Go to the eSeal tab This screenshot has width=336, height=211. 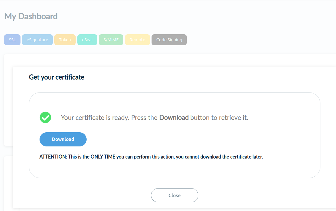click(x=87, y=40)
